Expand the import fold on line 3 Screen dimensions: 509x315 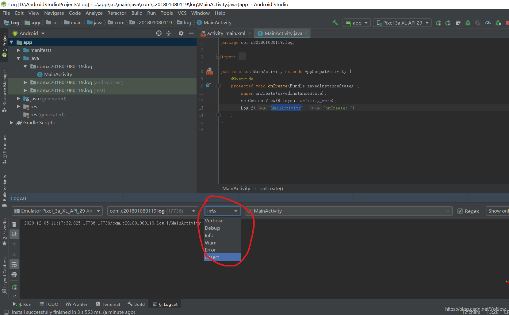pyautogui.click(x=218, y=57)
